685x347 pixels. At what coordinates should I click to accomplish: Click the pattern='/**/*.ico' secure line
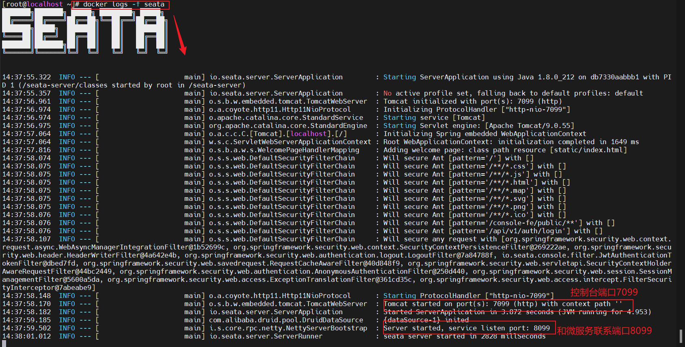pyautogui.click(x=475, y=215)
